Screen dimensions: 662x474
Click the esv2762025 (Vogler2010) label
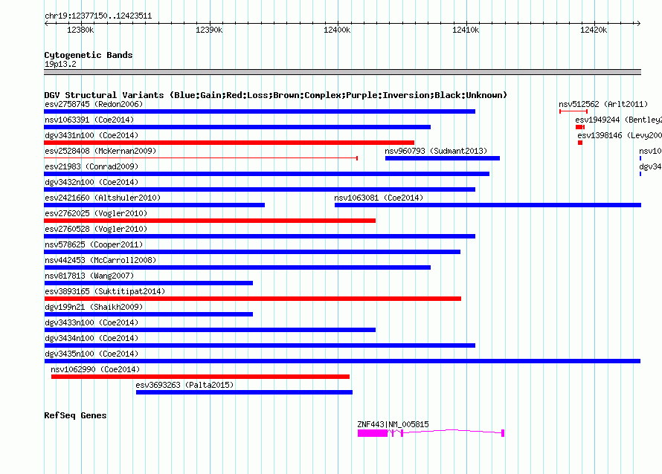[96, 213]
